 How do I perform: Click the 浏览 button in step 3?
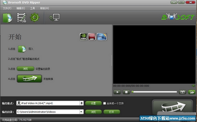tap(25, 69)
